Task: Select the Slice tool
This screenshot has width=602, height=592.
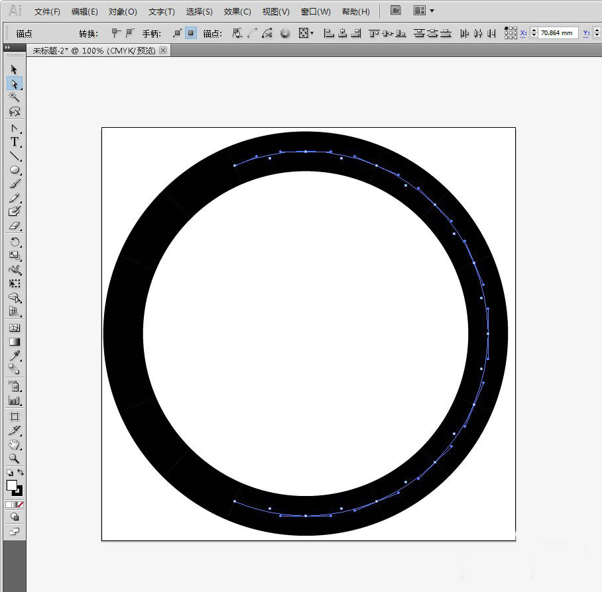Action: point(14,430)
